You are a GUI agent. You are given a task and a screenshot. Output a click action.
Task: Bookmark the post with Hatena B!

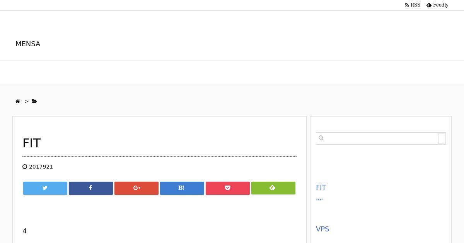[x=182, y=188]
